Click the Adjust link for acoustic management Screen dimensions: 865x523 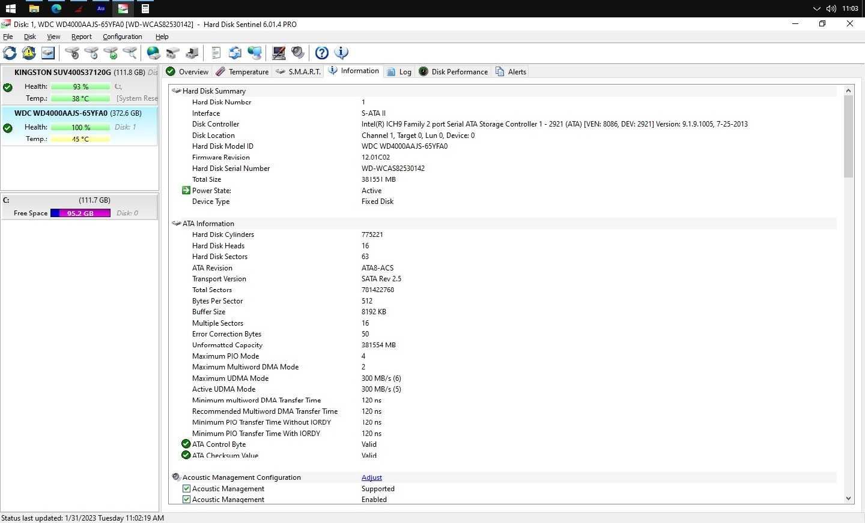(x=372, y=477)
